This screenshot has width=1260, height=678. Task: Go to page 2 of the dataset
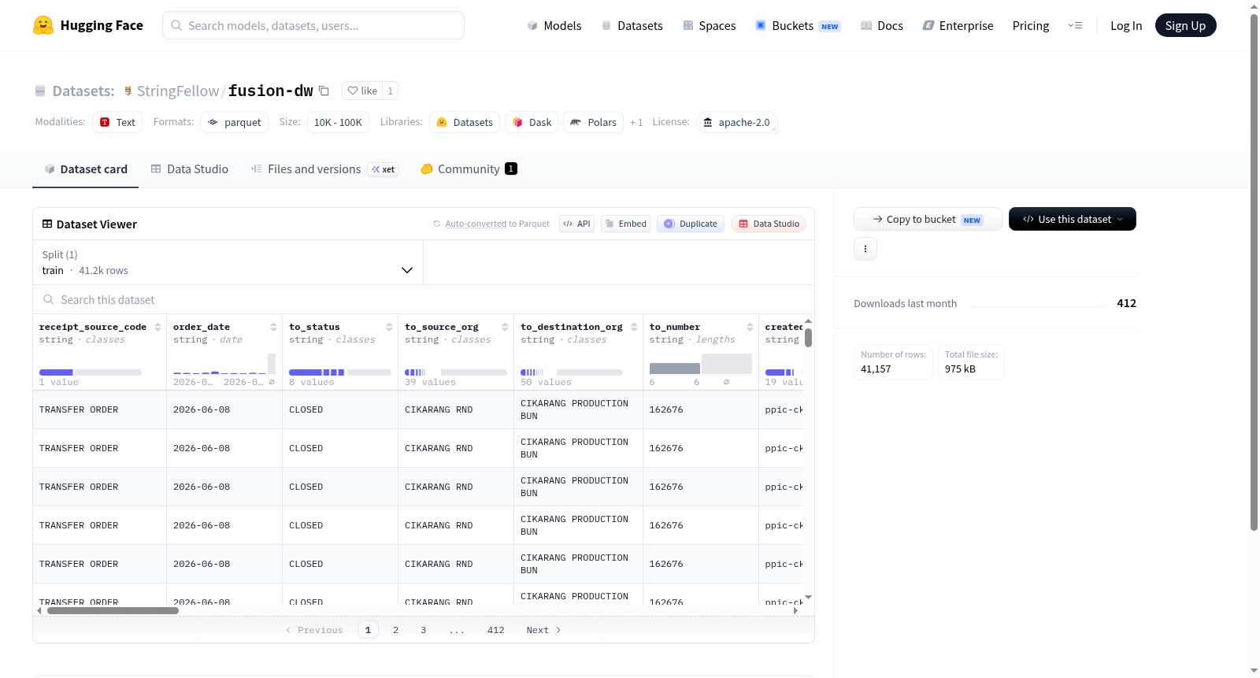(395, 630)
